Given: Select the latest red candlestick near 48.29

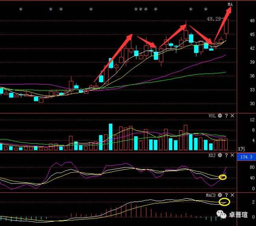Looking at the screenshot, I should click(x=226, y=26).
